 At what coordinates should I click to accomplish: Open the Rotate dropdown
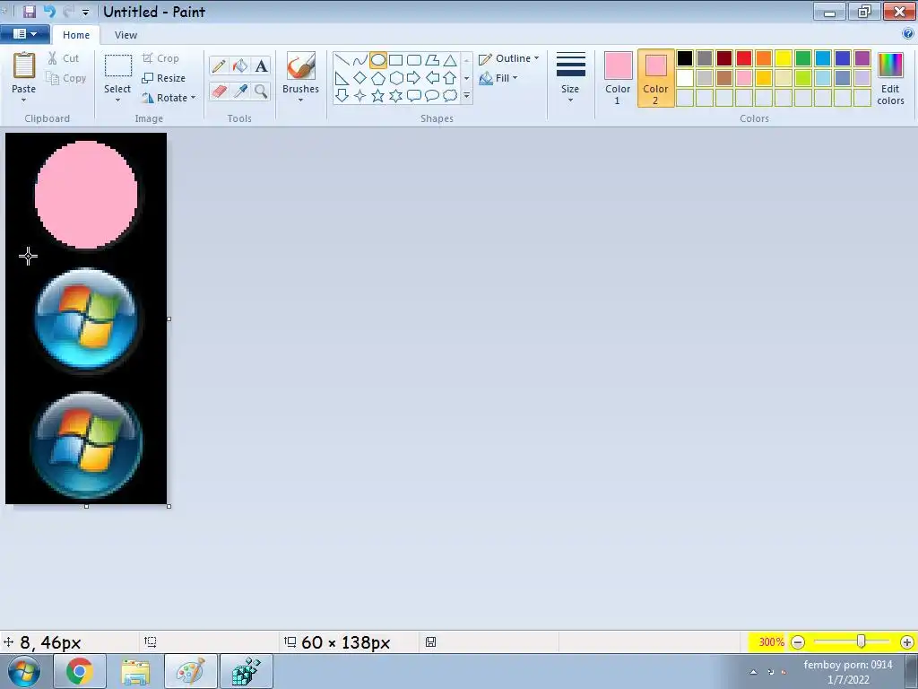point(169,98)
